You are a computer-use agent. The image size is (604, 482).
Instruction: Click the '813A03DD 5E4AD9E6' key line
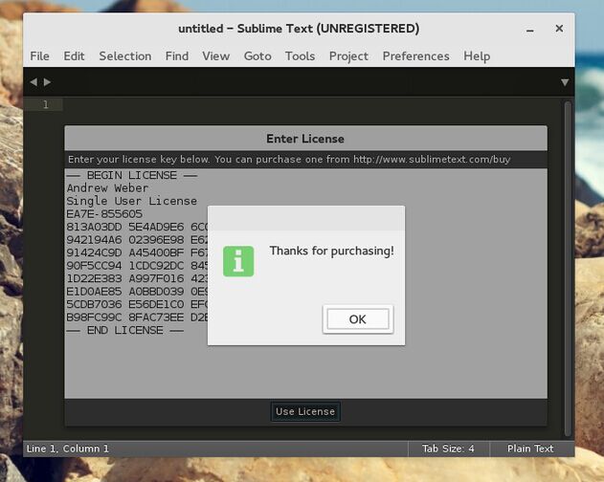[x=137, y=228]
